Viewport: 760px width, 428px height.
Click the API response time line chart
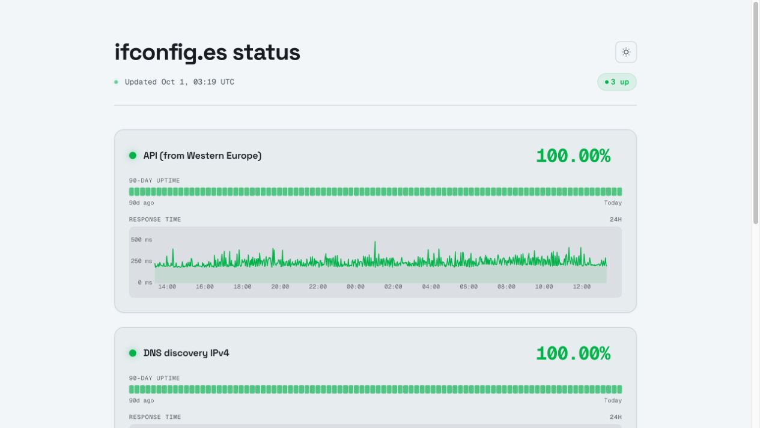point(375,262)
